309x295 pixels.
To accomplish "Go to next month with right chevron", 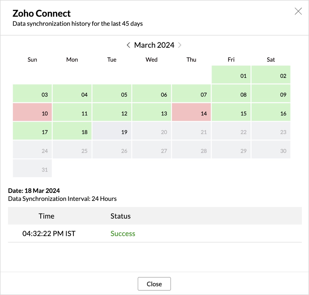I will 180,45.
